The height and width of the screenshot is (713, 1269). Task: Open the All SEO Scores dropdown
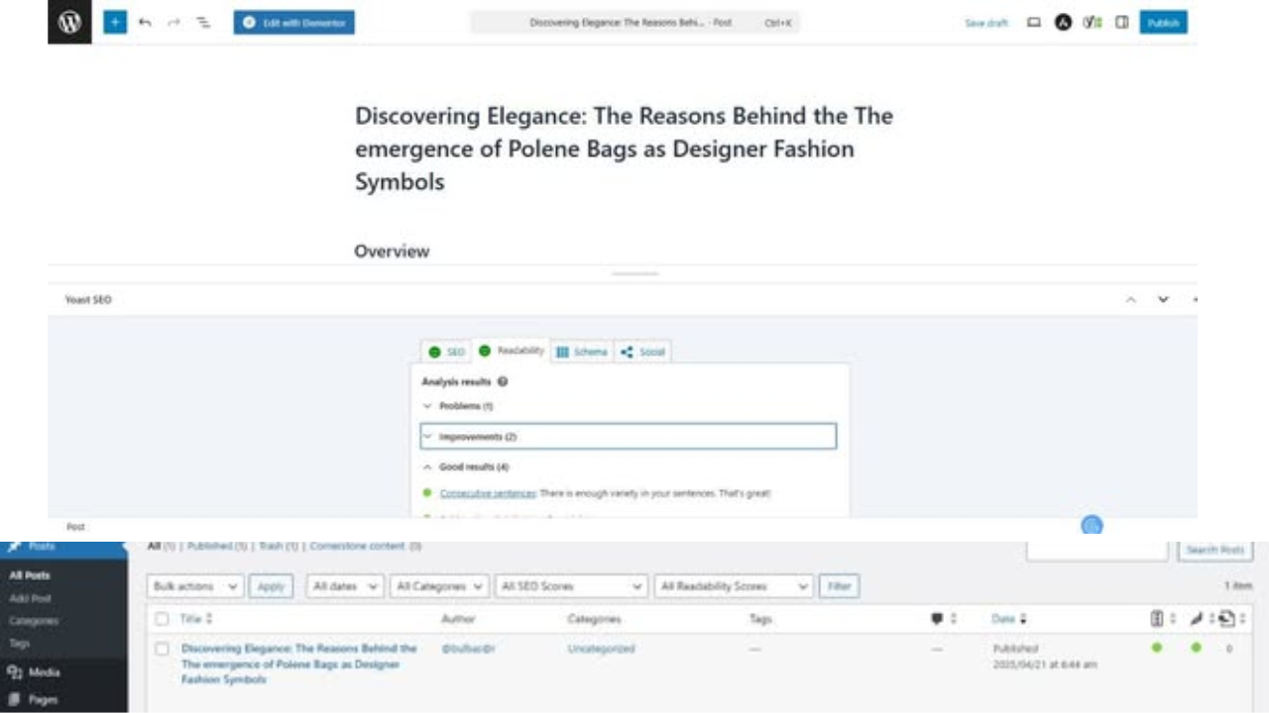pyautogui.click(x=571, y=586)
